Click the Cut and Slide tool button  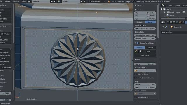tap(6, 67)
